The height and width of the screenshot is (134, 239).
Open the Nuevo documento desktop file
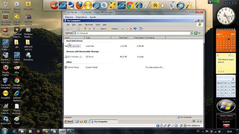point(17,109)
